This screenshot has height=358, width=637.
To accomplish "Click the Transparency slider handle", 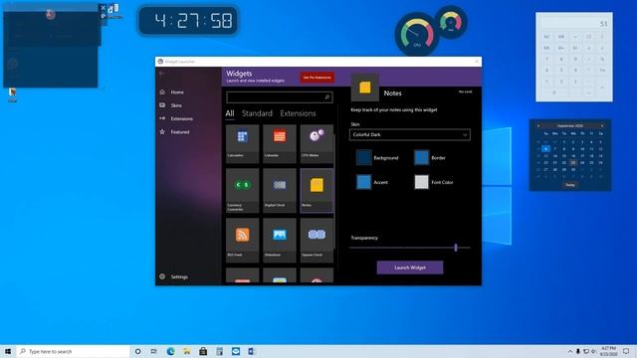I will point(456,248).
